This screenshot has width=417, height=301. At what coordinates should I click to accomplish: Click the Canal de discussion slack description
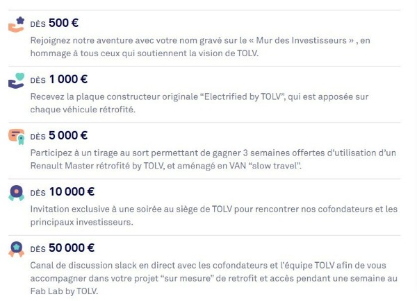click(x=214, y=278)
